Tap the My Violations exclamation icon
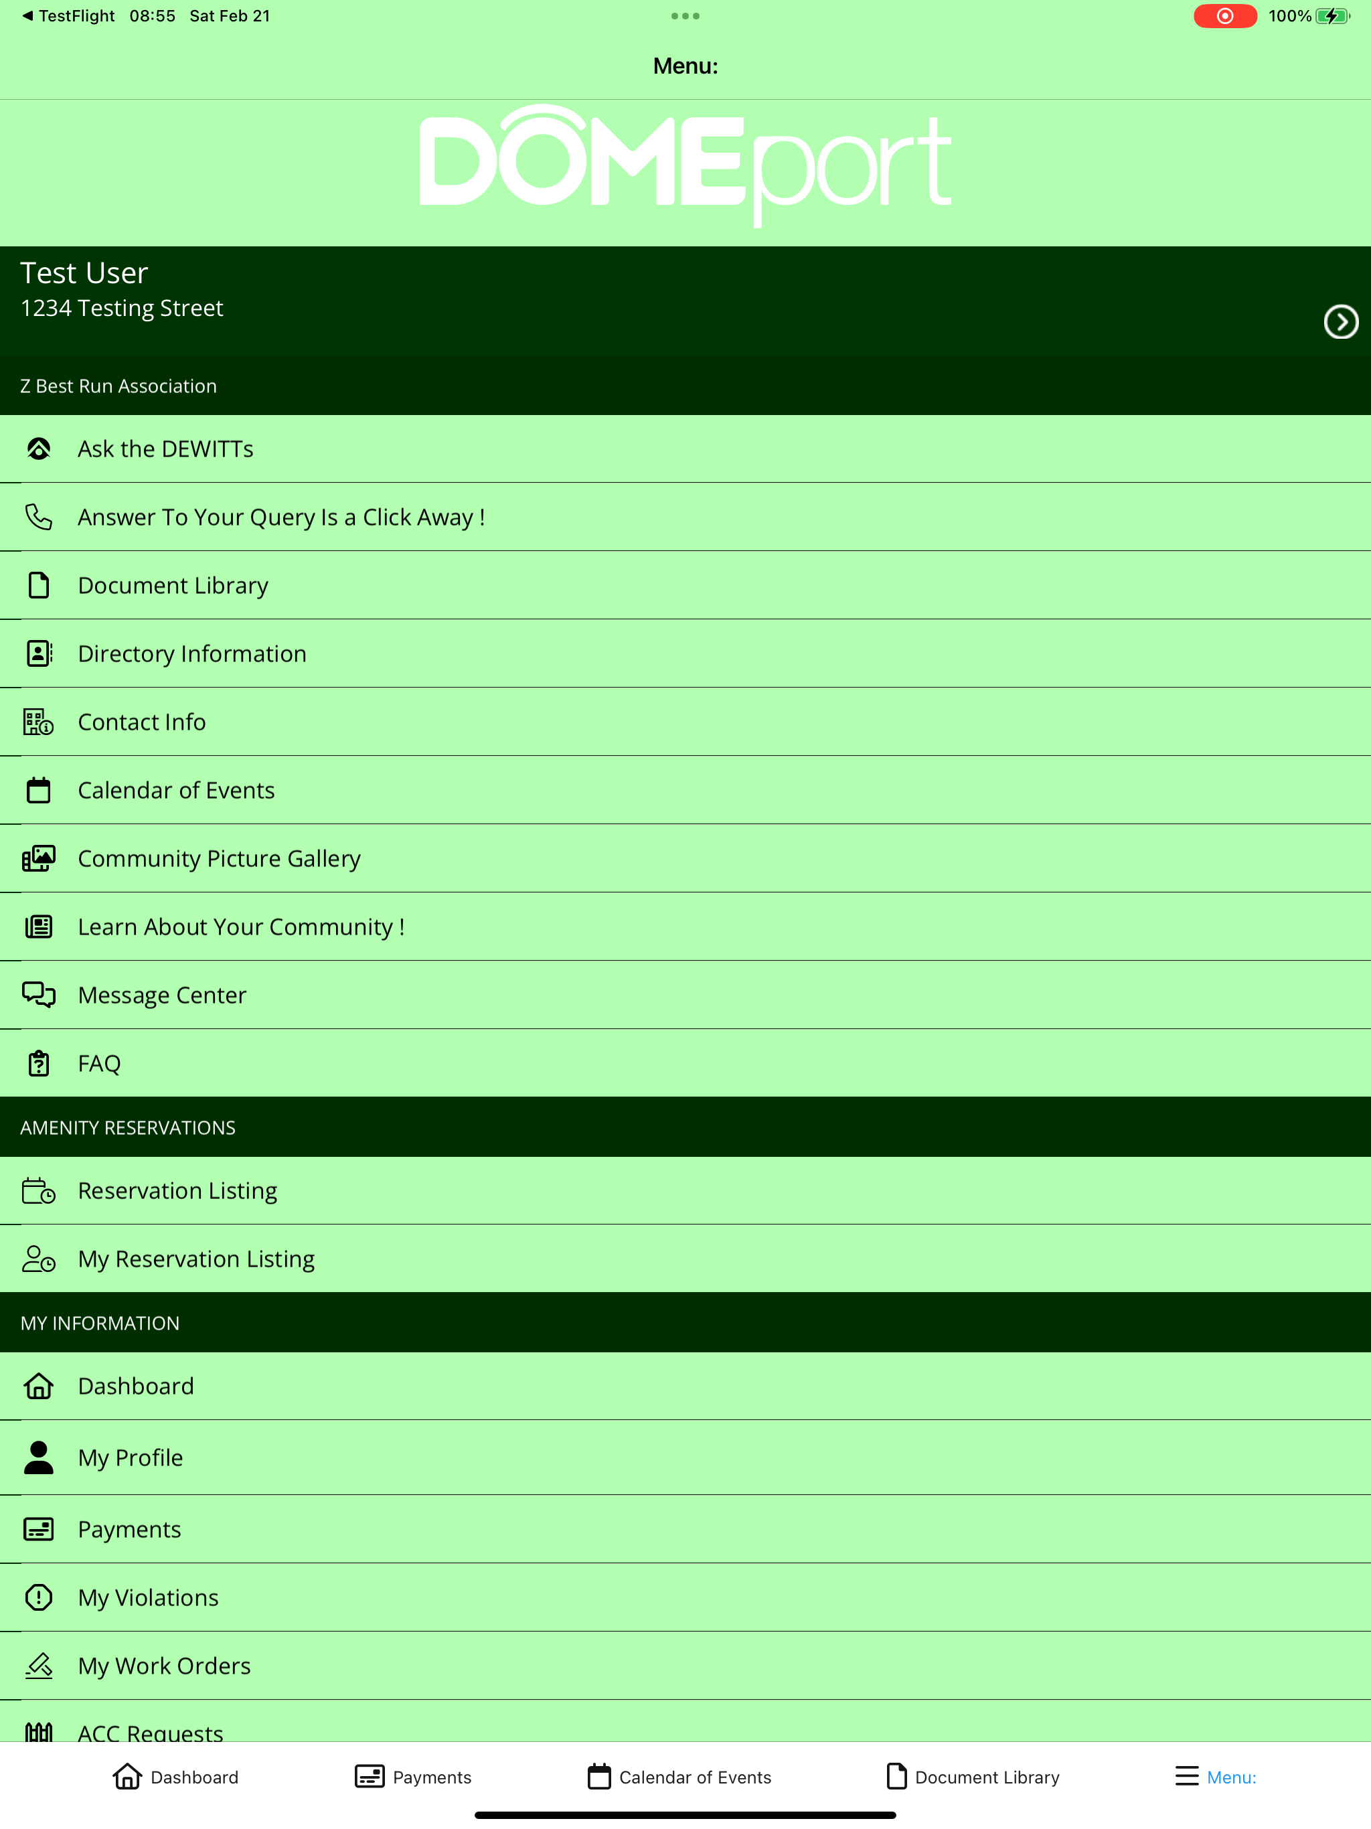Image resolution: width=1371 pixels, height=1829 pixels. click(x=38, y=1597)
